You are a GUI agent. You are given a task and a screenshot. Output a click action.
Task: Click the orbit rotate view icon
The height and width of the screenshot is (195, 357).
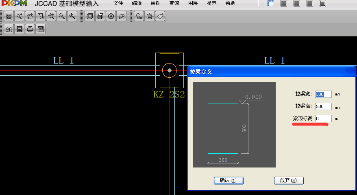click(x=122, y=16)
